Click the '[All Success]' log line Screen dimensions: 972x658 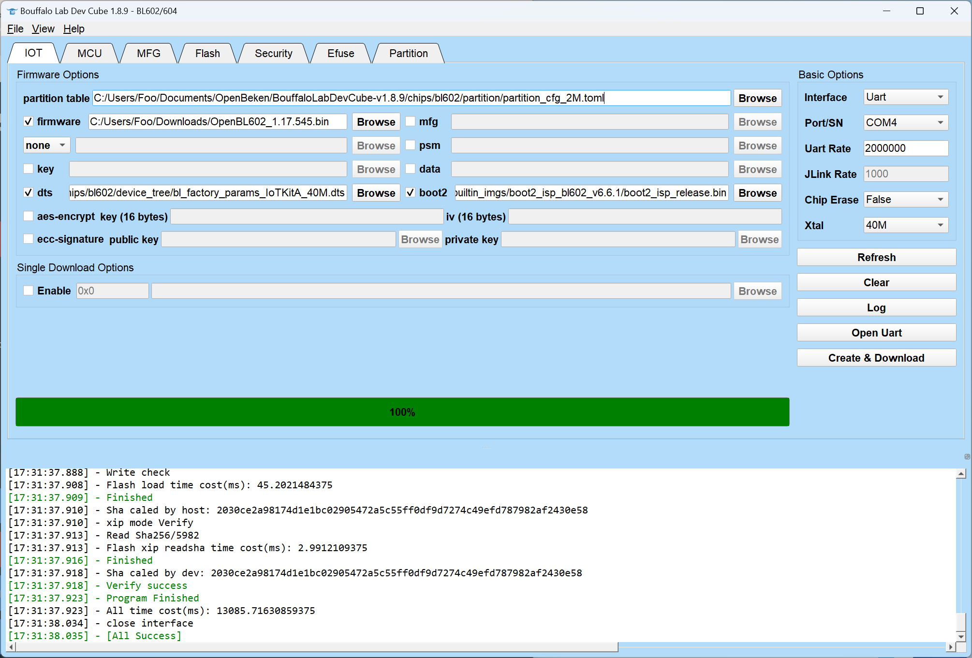(x=95, y=636)
